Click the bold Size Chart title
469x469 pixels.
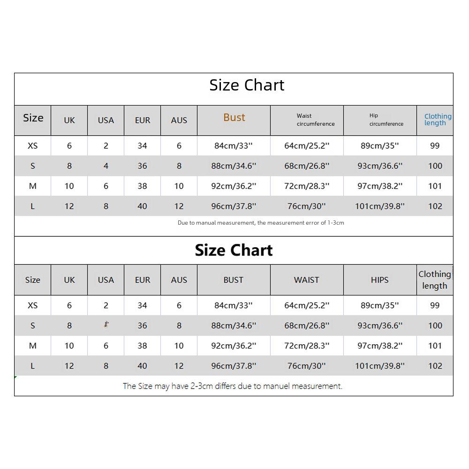[x=234, y=250]
